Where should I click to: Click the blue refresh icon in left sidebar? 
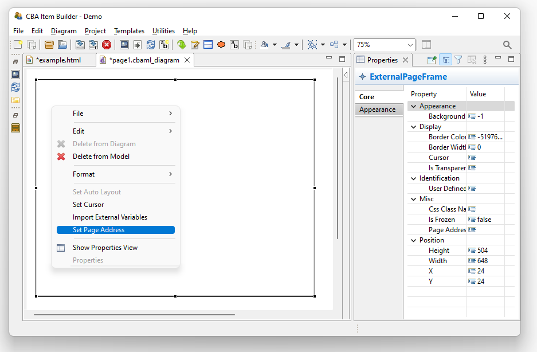tap(15, 87)
